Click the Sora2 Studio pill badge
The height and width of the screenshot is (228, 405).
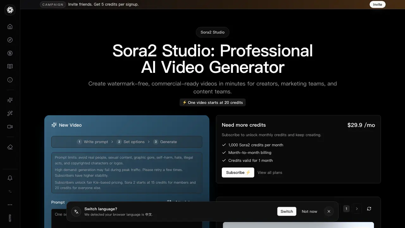(x=213, y=32)
